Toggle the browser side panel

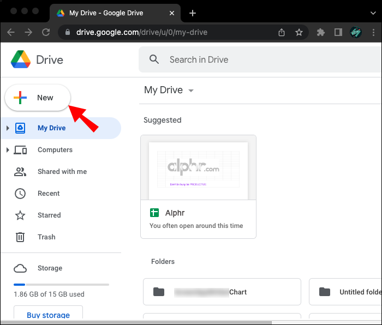coord(338,33)
